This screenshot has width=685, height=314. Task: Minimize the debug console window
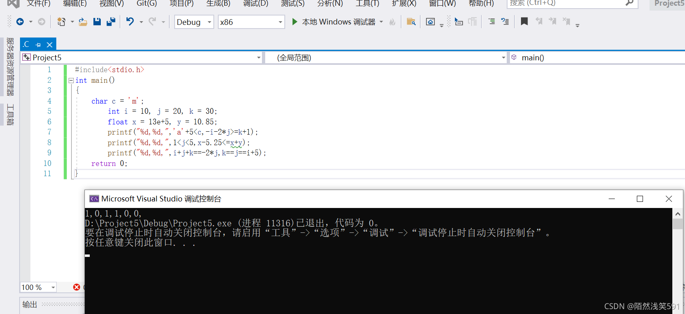point(612,199)
